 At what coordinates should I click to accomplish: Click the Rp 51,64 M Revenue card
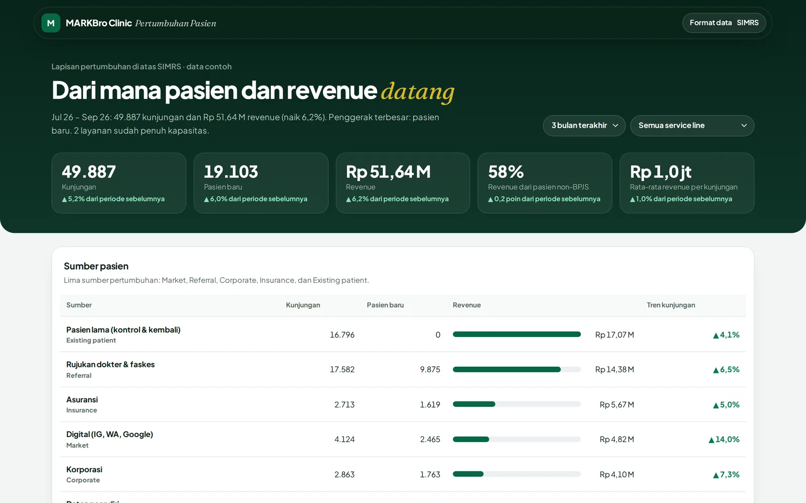point(403,183)
